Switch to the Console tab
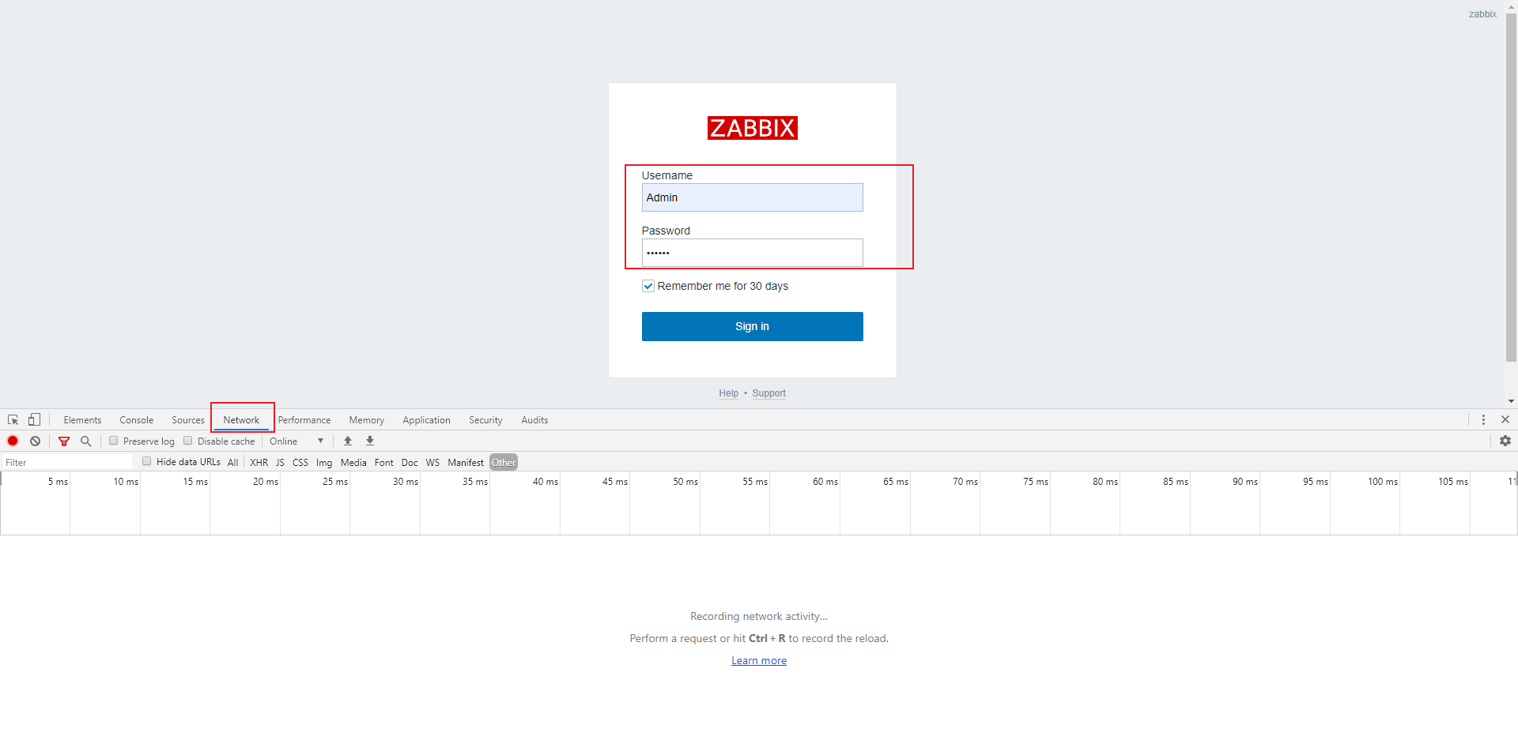This screenshot has height=740, width=1518. [136, 419]
